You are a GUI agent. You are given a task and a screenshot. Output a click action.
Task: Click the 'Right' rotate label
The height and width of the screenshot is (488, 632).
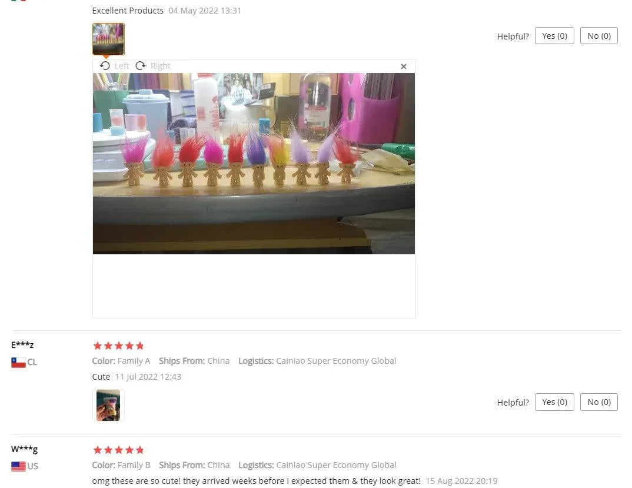pos(161,66)
